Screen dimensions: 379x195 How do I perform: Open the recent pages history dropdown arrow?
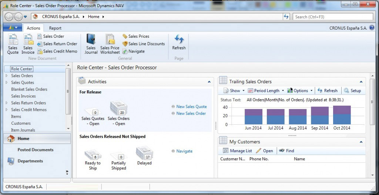click(x=25, y=17)
